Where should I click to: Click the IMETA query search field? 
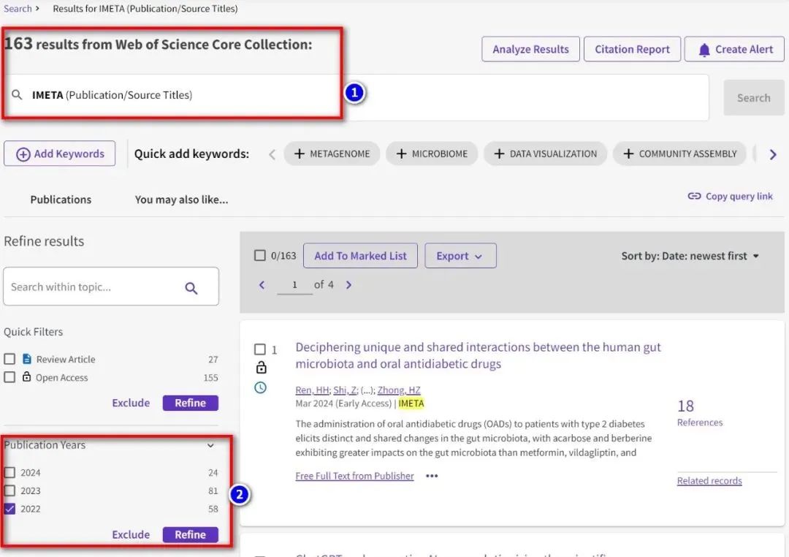click(x=357, y=97)
